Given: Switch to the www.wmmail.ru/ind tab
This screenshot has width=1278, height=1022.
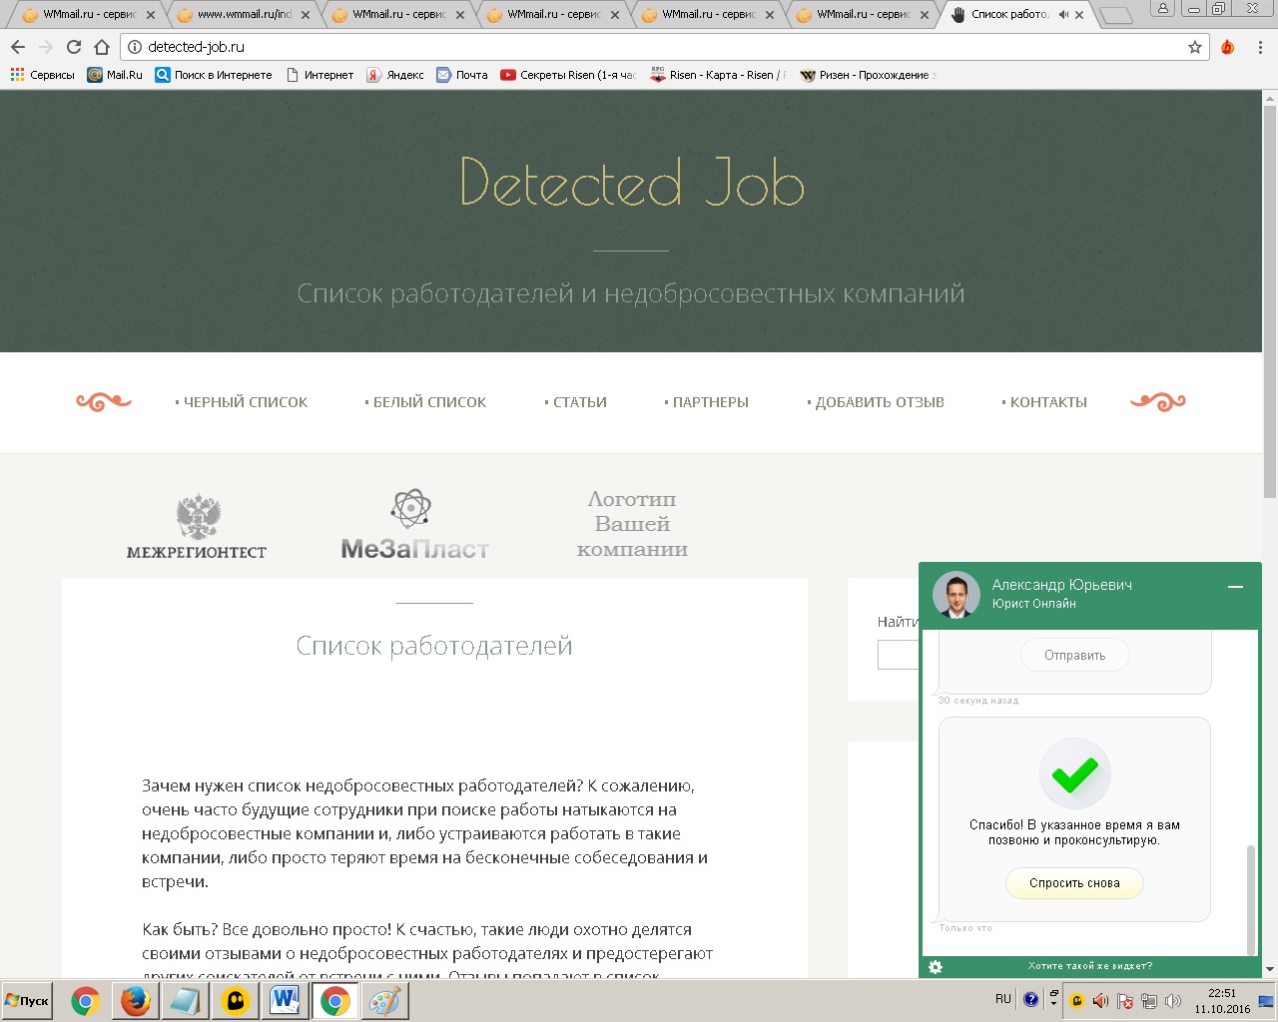Looking at the screenshot, I should pyautogui.click(x=245, y=15).
